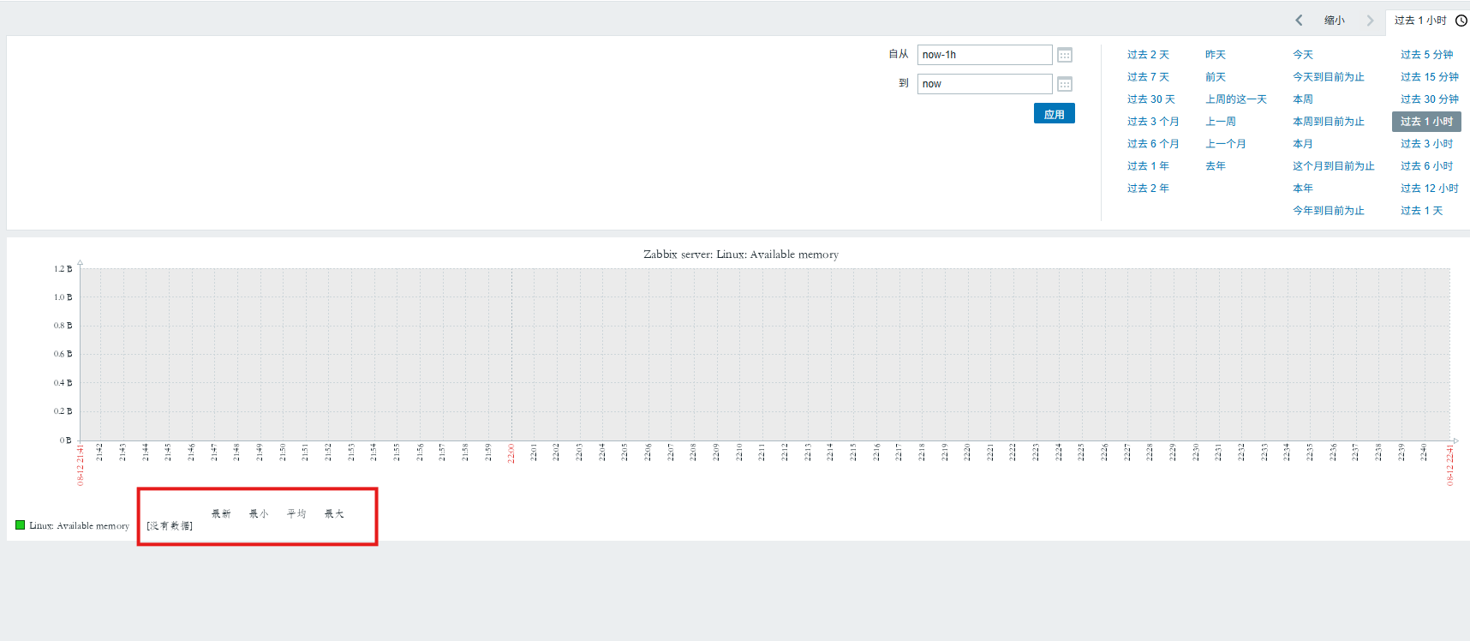The image size is (1470, 641).
Task: Click the 平均 legend column header
Action: pos(296,514)
